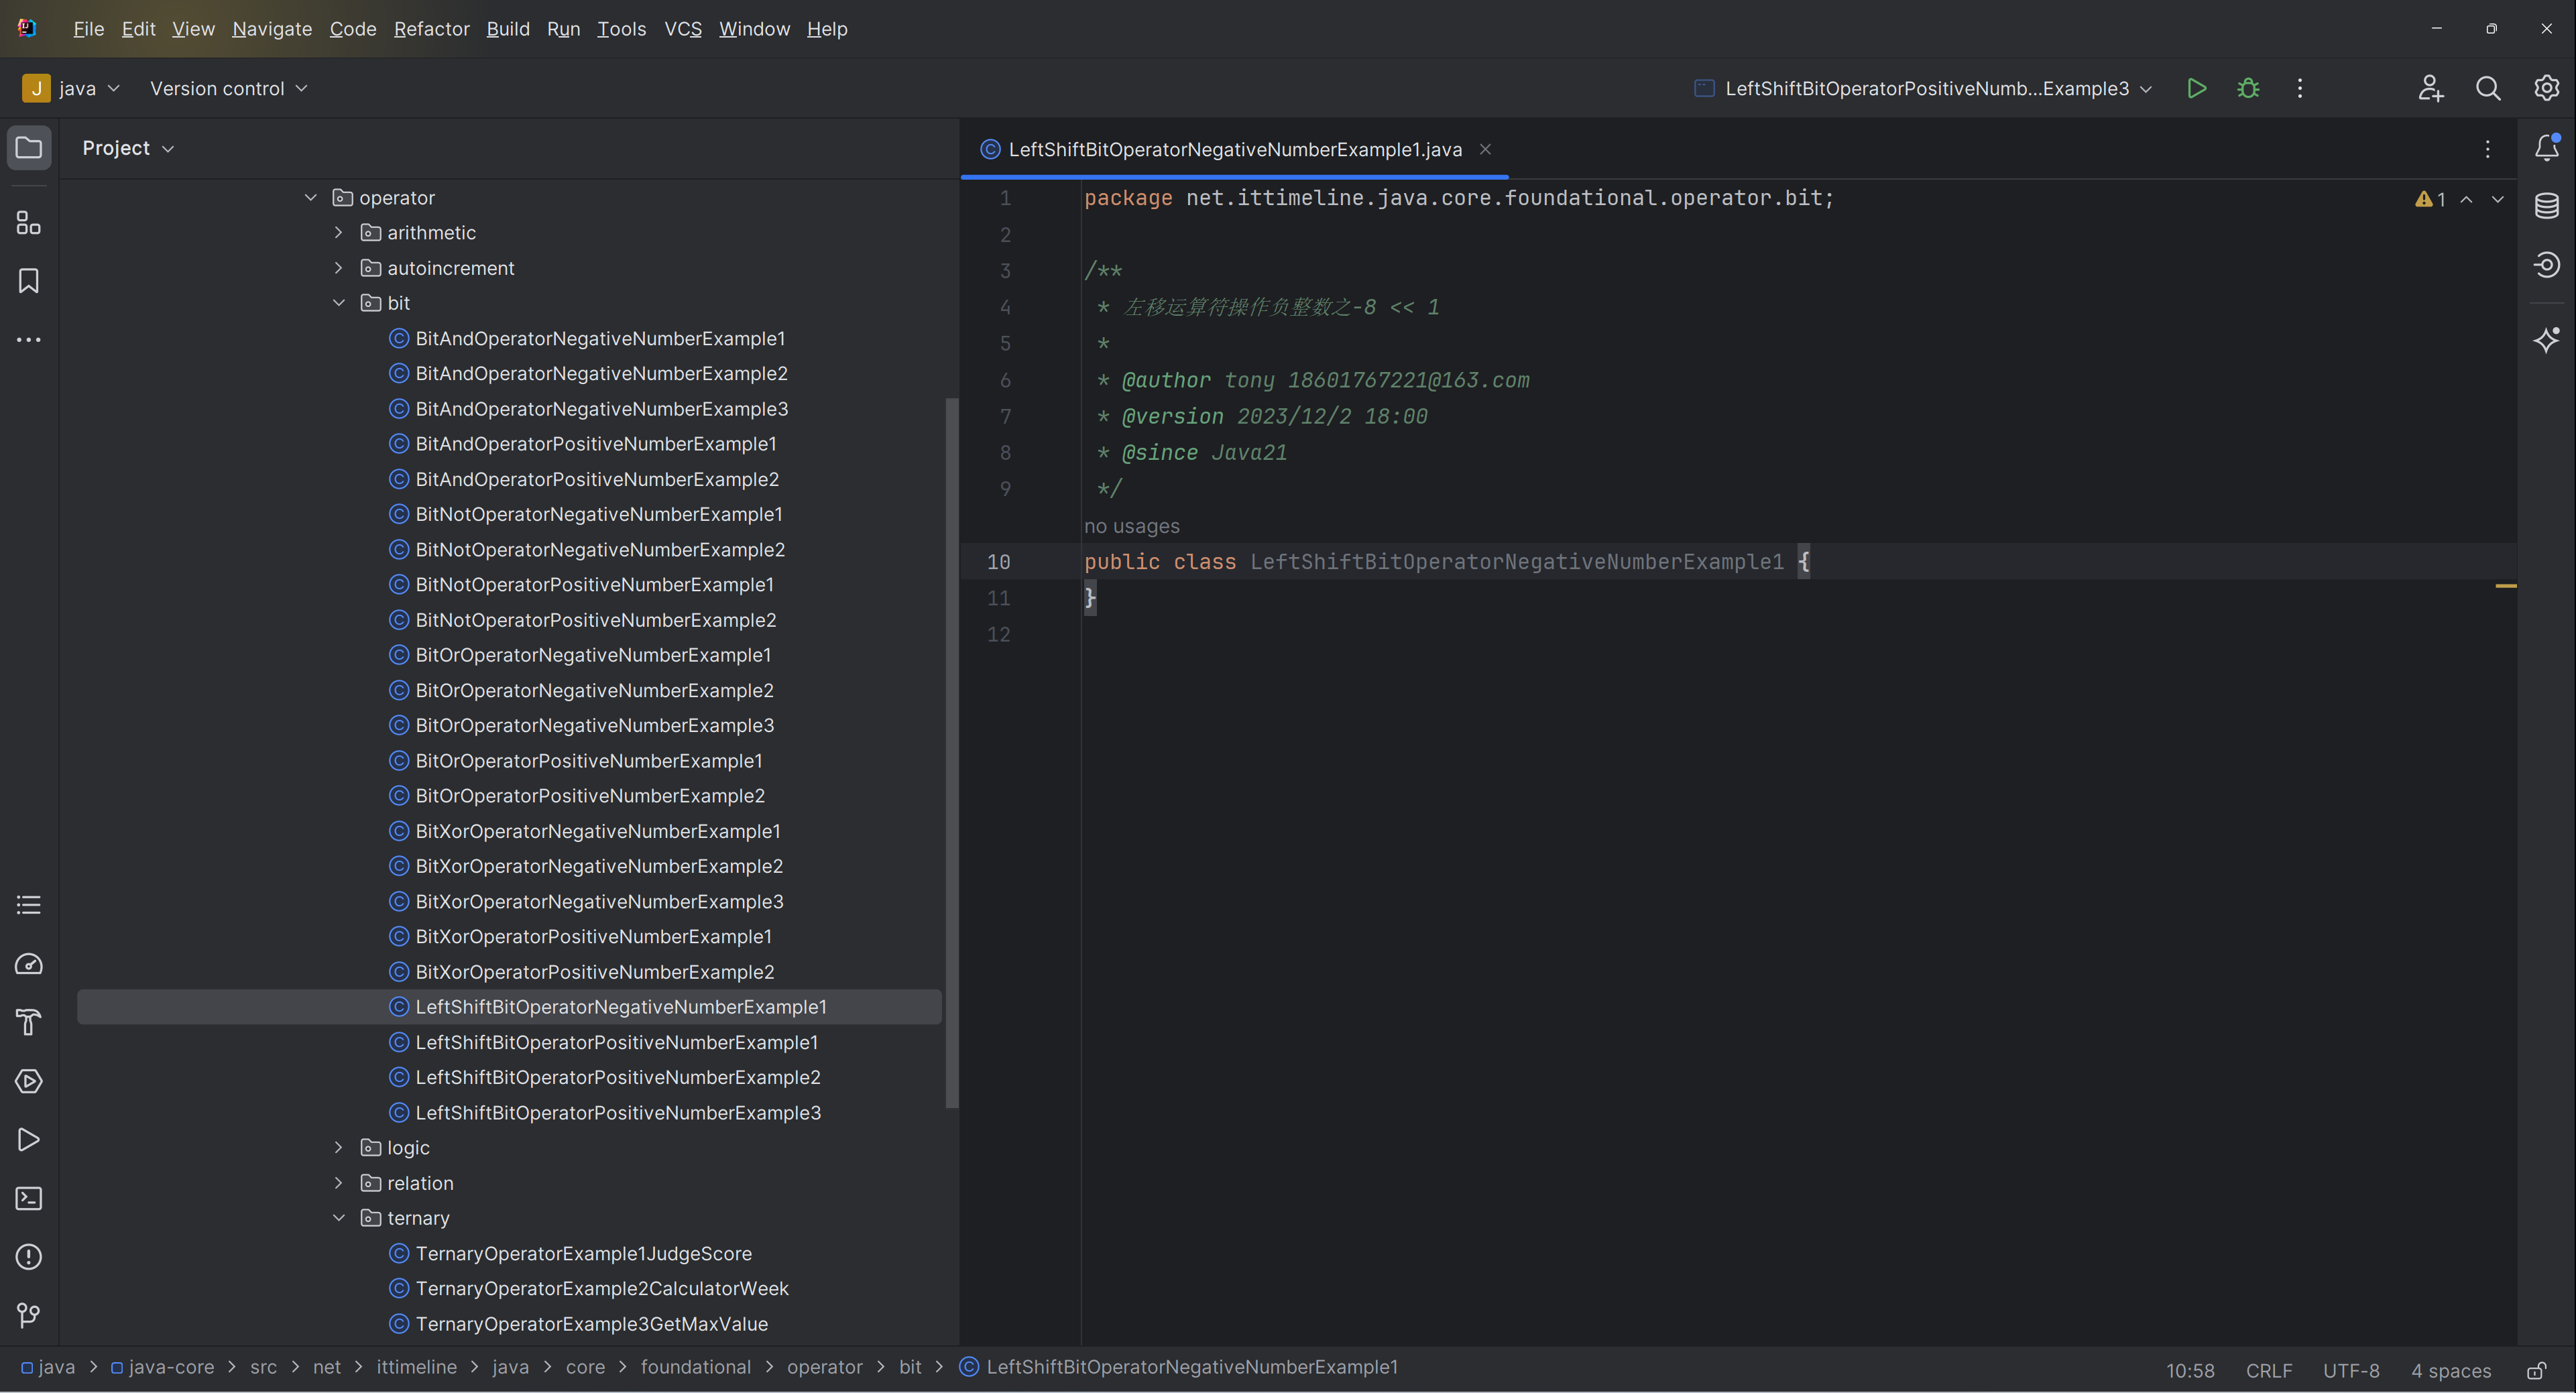Open the Terminal tool window
Image resolution: width=2576 pixels, height=1393 pixels.
pos(29,1198)
